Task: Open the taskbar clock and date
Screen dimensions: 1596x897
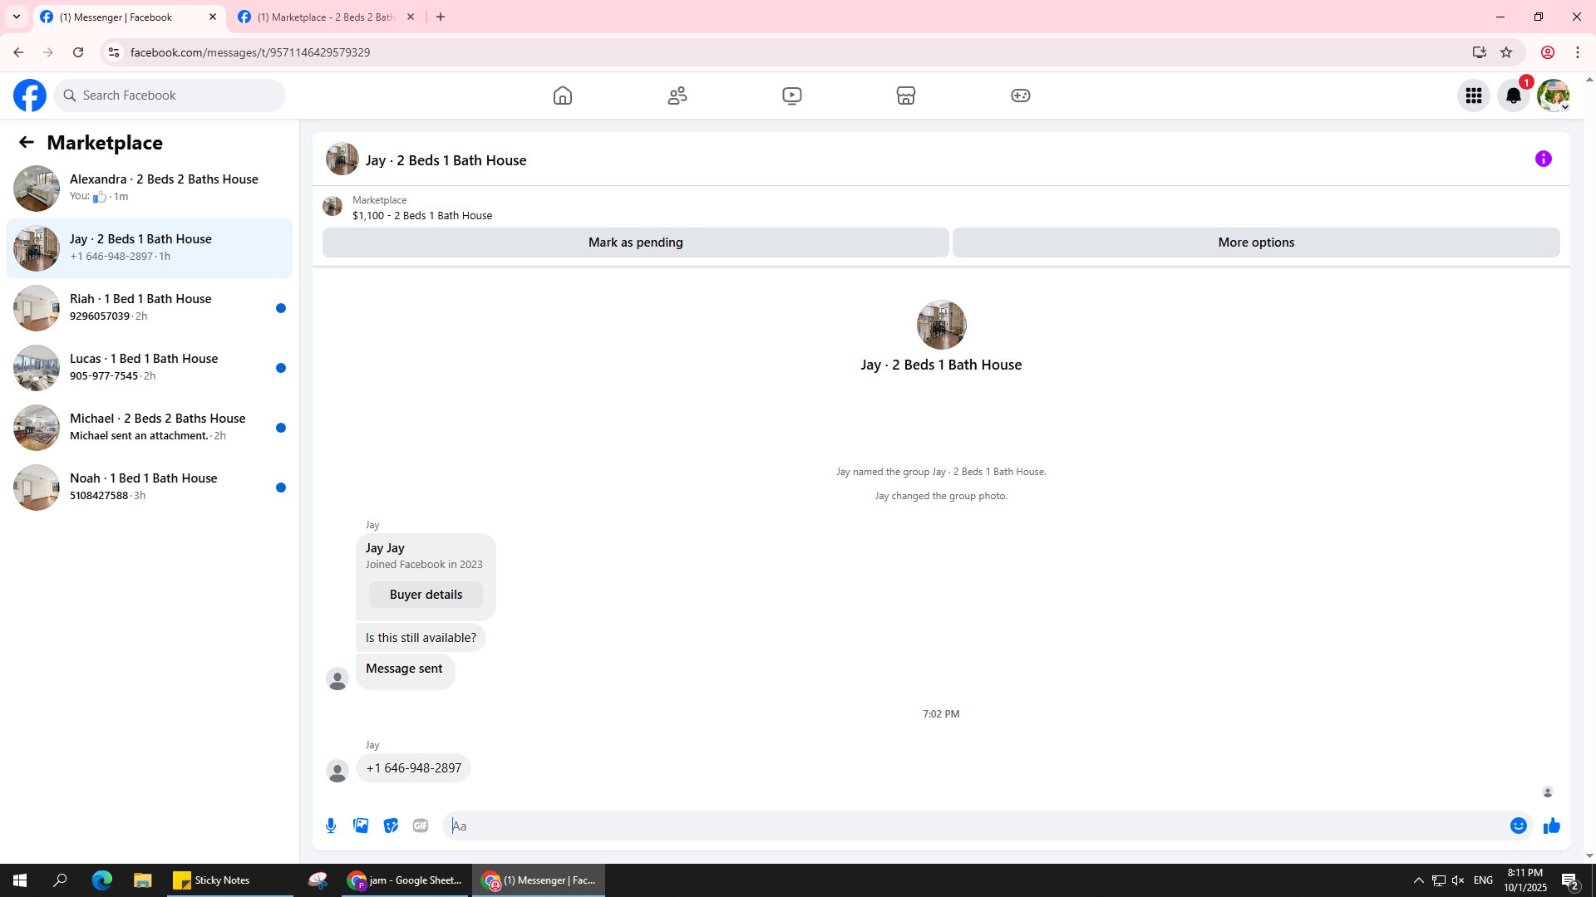Action: pos(1525,880)
